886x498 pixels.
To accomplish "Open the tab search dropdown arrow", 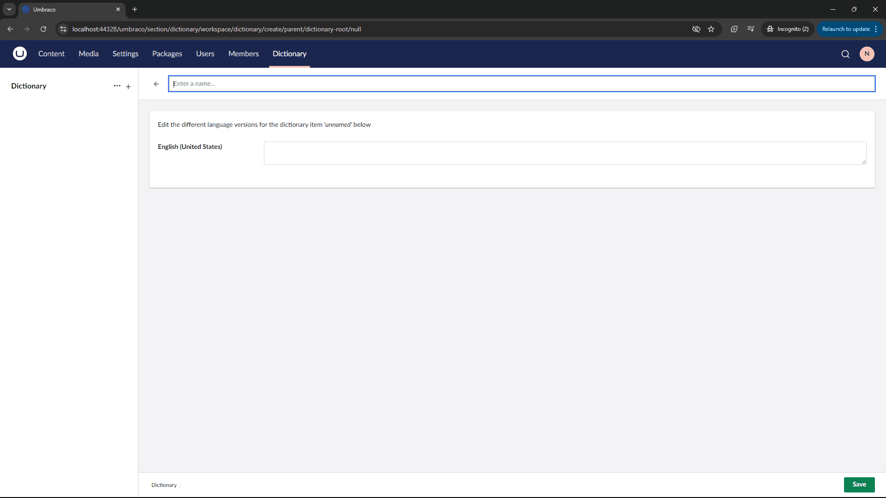I will click(x=9, y=9).
